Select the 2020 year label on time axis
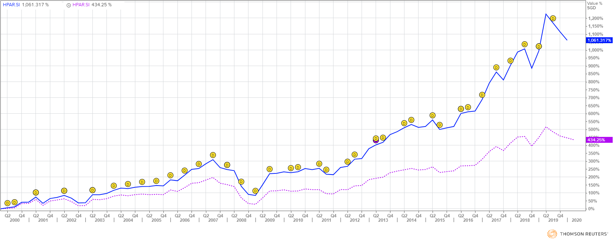 576,220
